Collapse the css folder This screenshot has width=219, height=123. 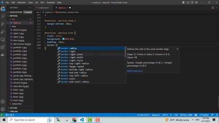(20, 19)
